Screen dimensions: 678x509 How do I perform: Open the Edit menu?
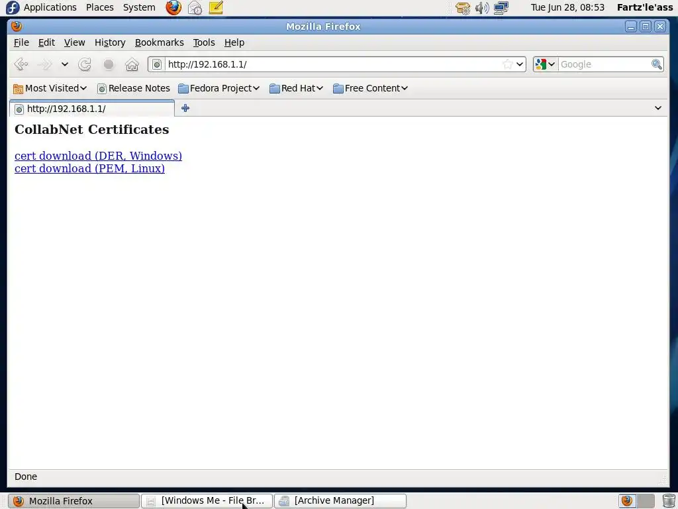[46, 42]
